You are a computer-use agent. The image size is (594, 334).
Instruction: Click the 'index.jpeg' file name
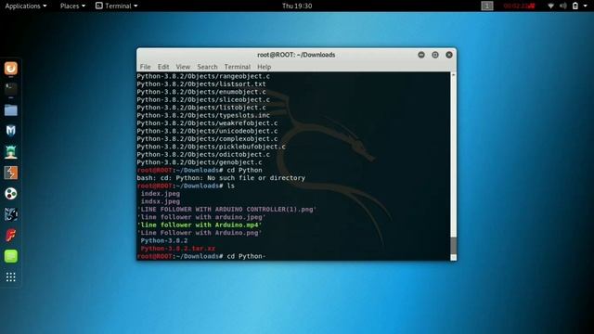click(161, 194)
